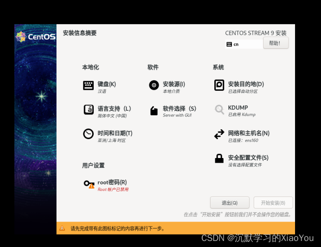Click the 帮助! help button

[x=276, y=43]
